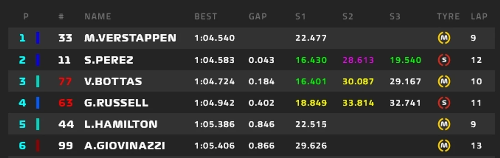Click Giovinazzi's medium tyre icon

pos(444,146)
